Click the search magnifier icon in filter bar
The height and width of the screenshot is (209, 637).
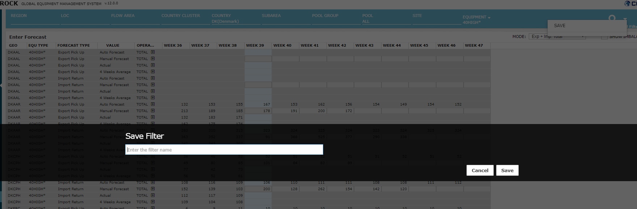[x=612, y=18]
